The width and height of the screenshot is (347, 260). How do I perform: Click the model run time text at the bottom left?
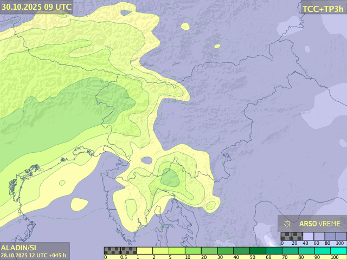(33, 255)
